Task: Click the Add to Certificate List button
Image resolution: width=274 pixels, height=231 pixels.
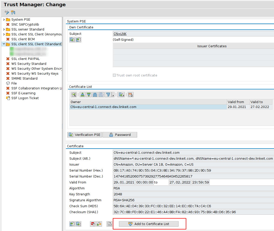Action: point(149,224)
